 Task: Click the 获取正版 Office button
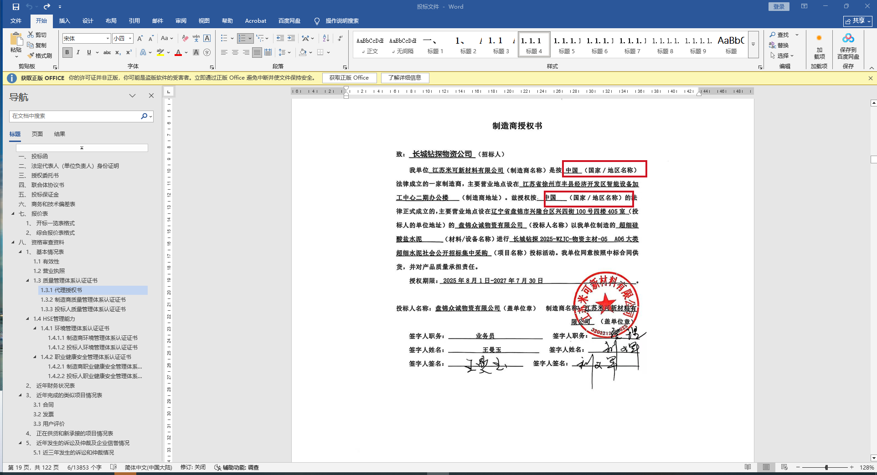click(349, 78)
